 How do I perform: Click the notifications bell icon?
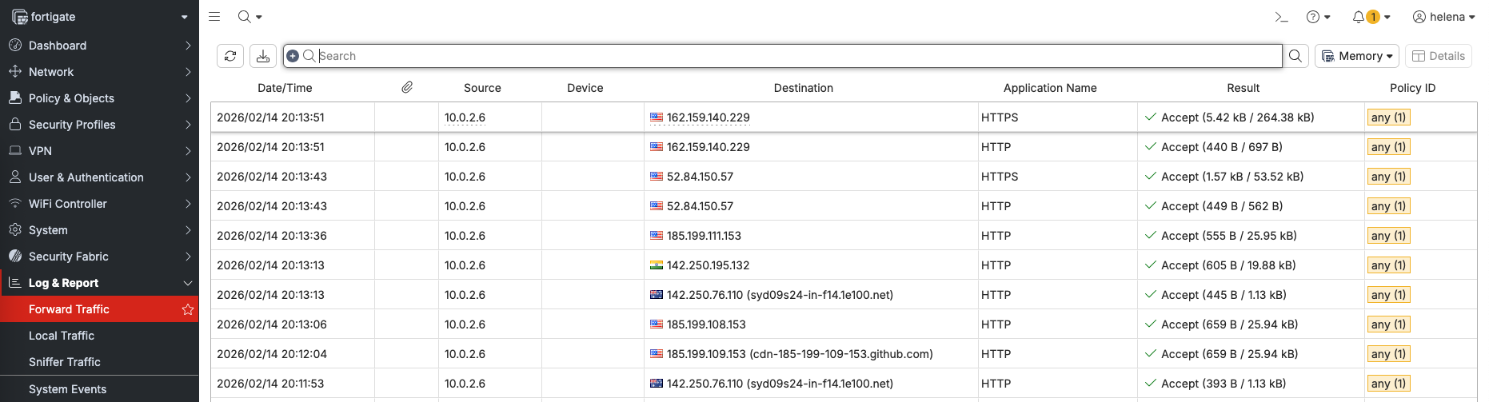pos(1359,17)
